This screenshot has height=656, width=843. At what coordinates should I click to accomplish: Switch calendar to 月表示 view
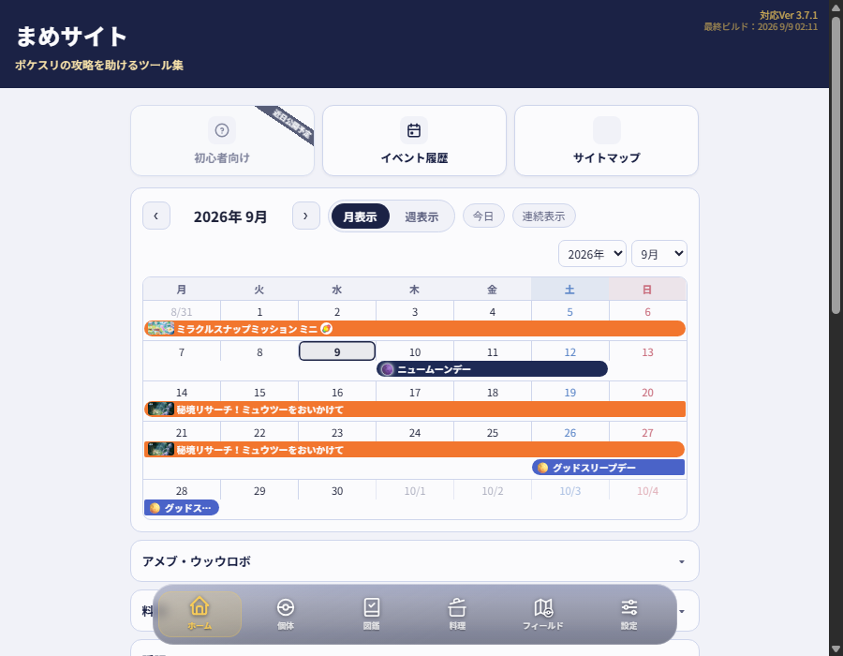[x=361, y=216]
